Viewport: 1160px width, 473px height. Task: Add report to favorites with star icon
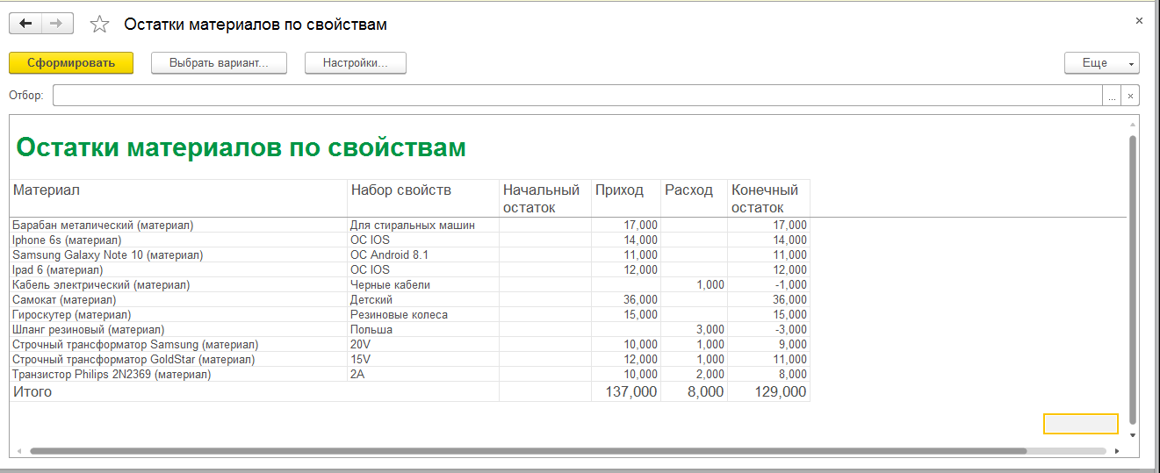[x=100, y=25]
